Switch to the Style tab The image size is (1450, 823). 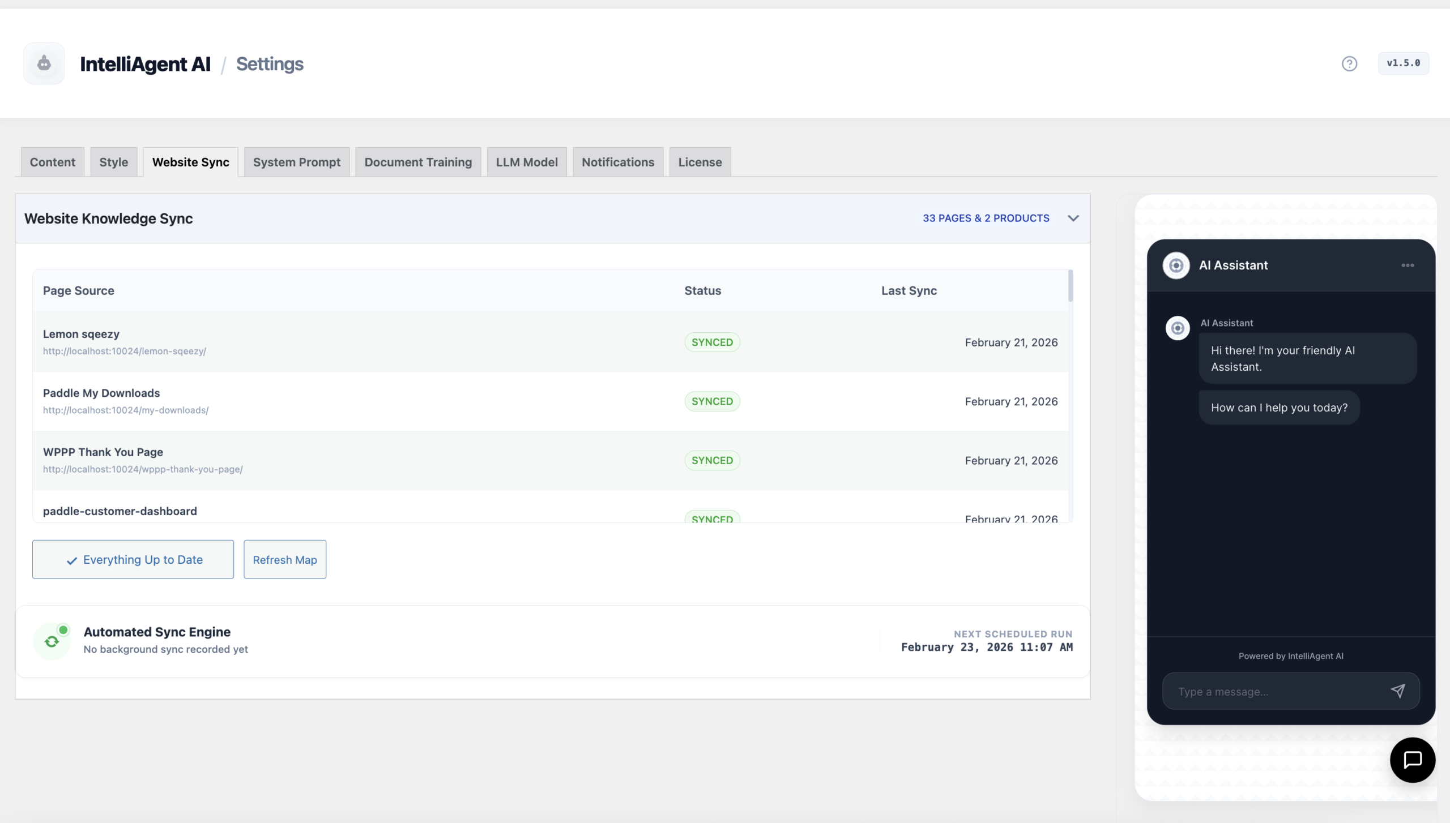pyautogui.click(x=113, y=162)
